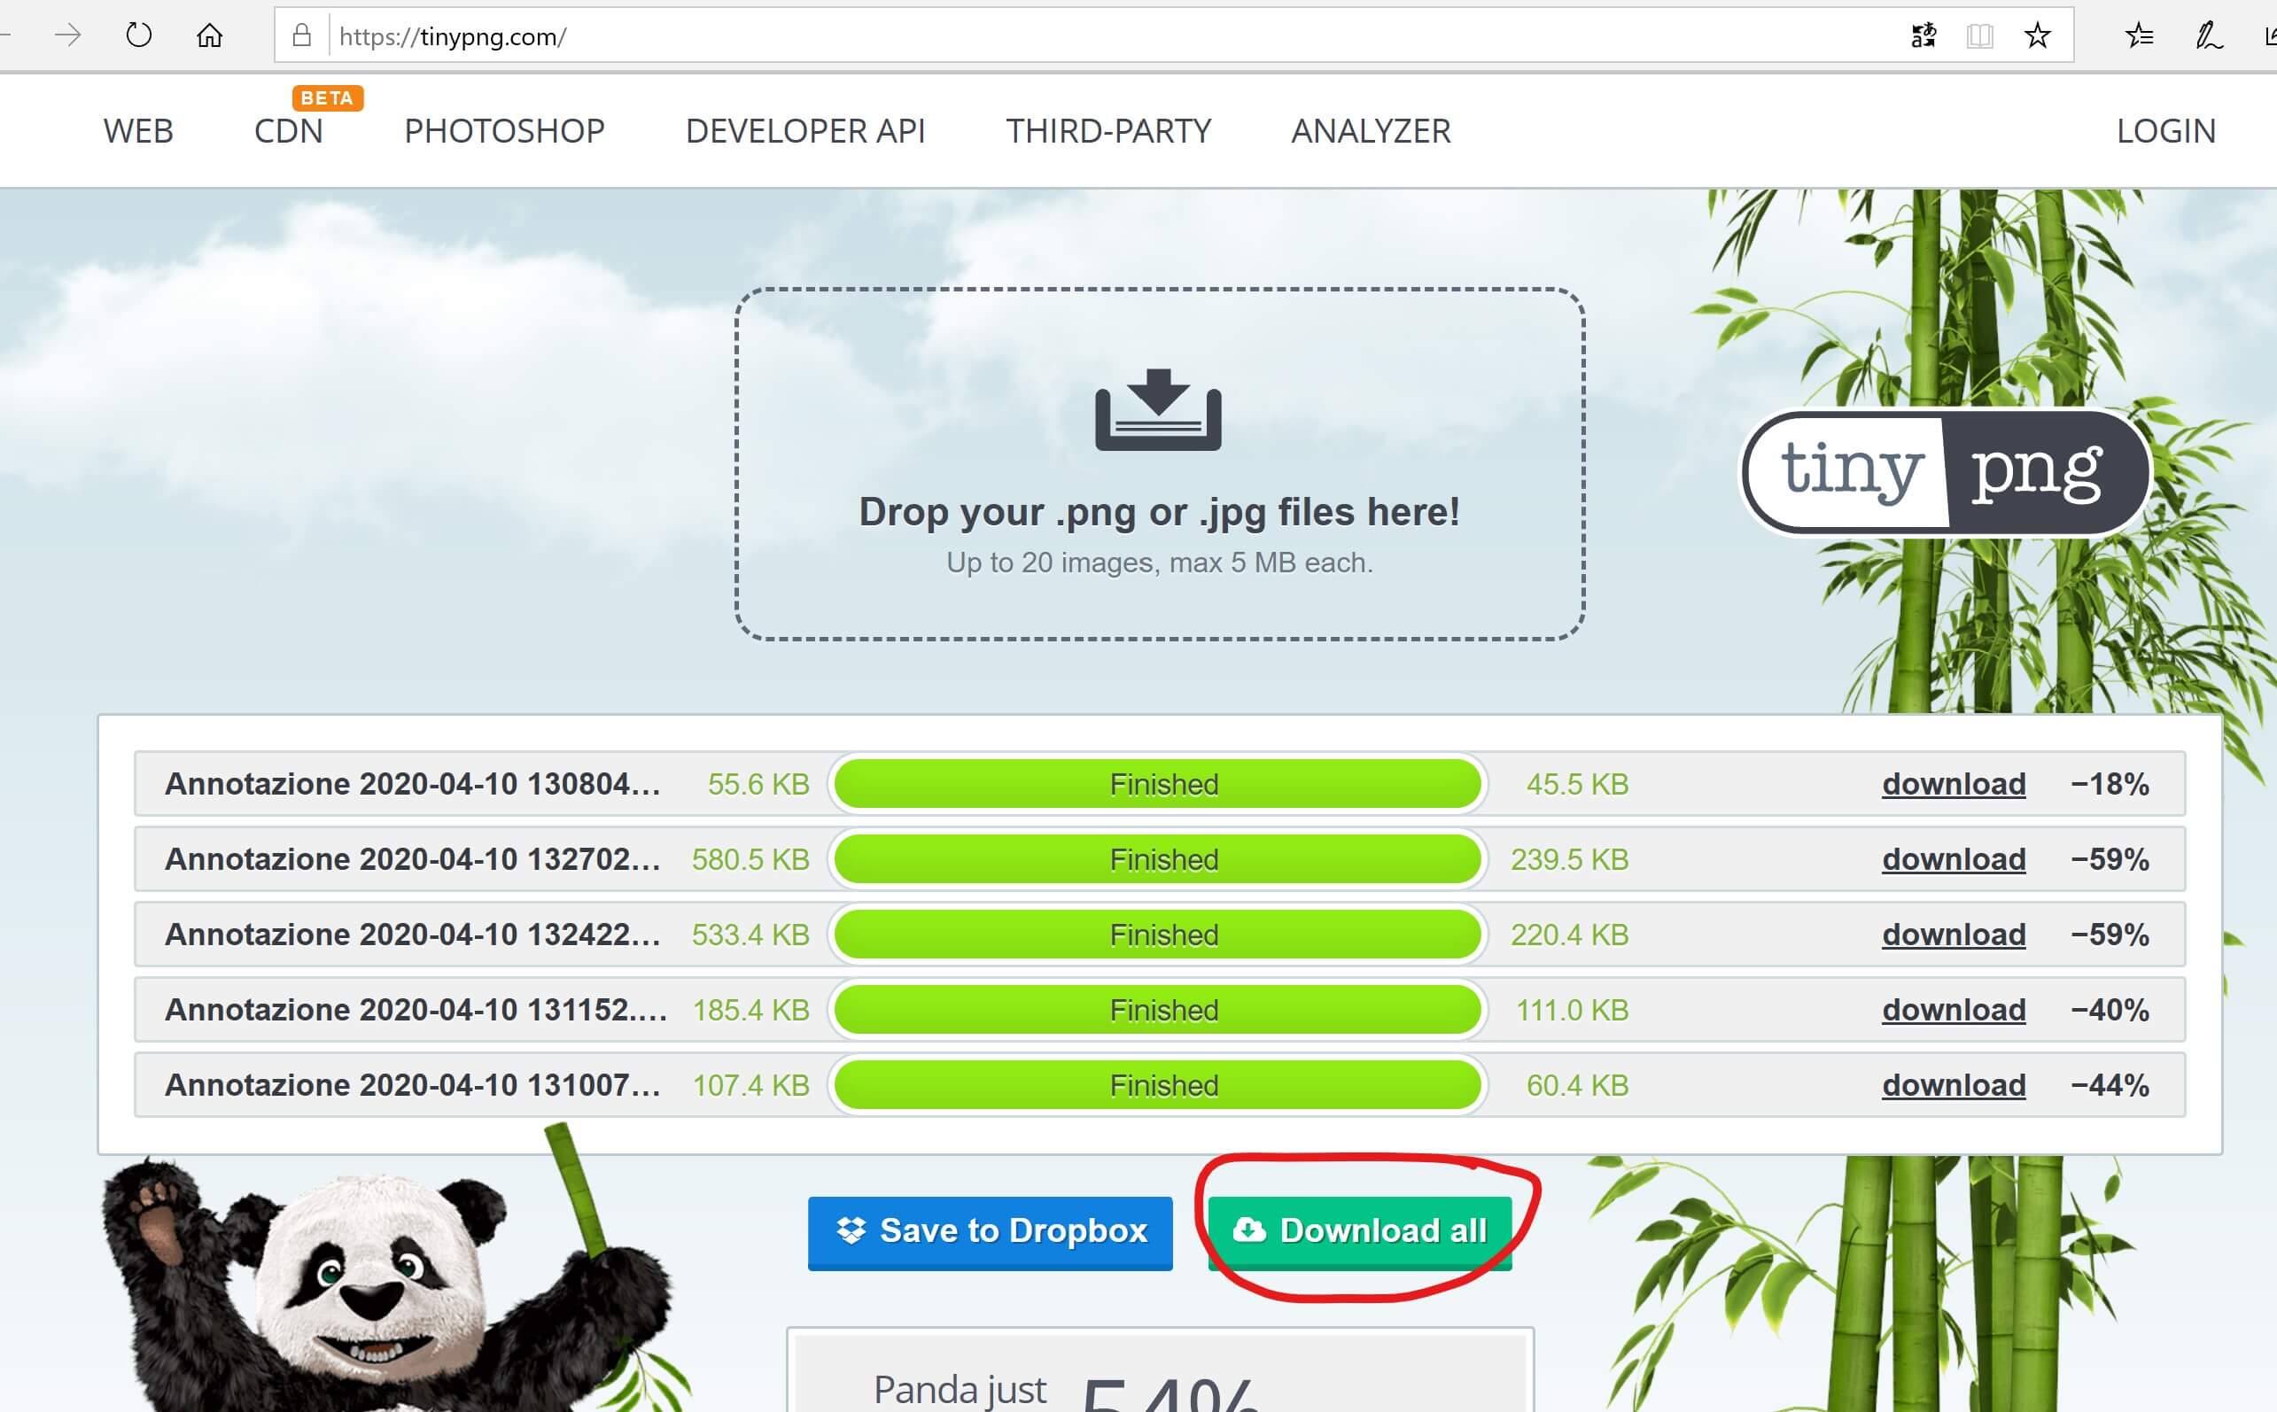Viewport: 2277px width, 1412px height.
Task: Click the browser home icon
Action: (x=209, y=35)
